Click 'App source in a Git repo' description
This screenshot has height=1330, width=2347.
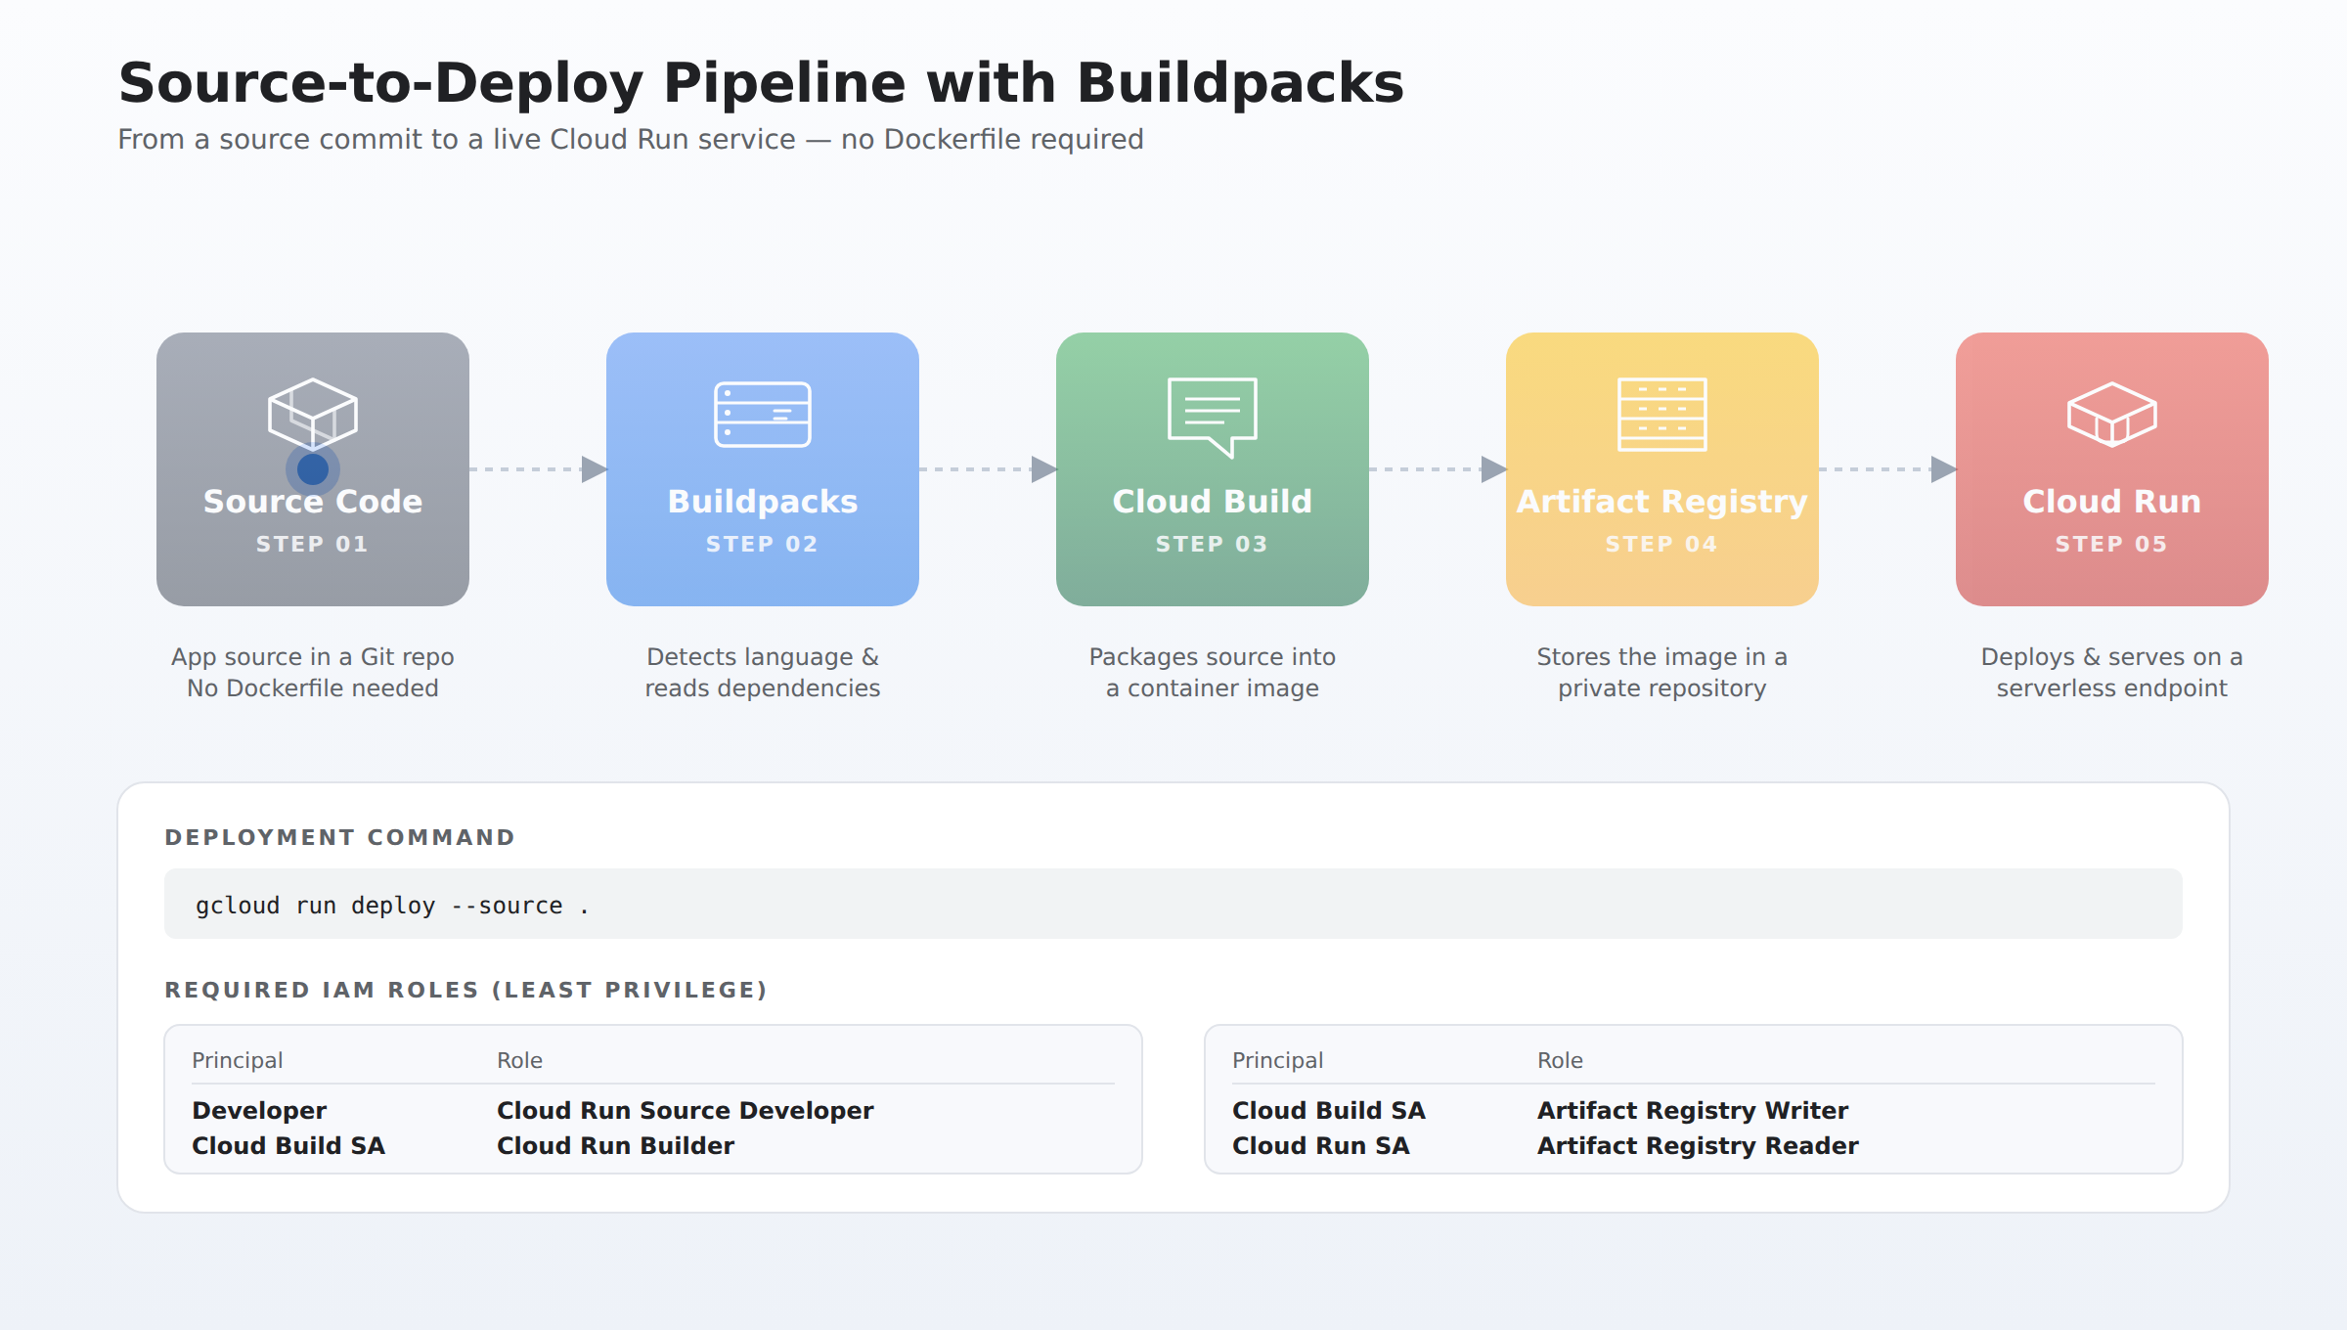click(313, 657)
